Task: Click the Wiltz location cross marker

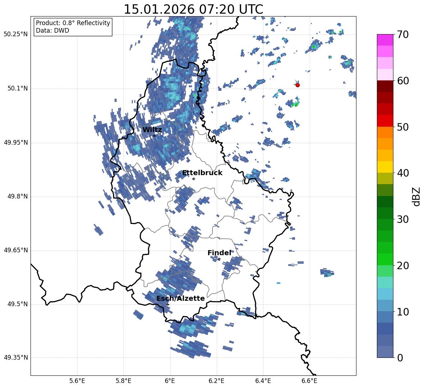Action: (x=154, y=136)
